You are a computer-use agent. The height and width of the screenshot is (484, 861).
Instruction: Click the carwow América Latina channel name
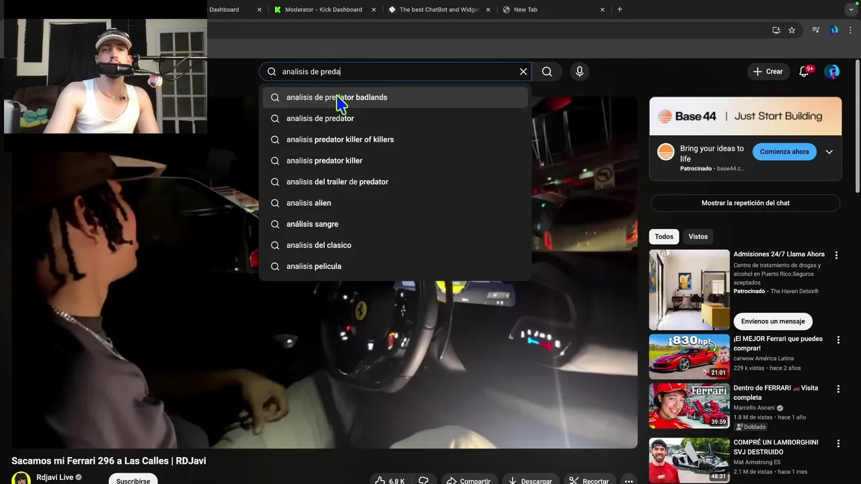coord(763,358)
